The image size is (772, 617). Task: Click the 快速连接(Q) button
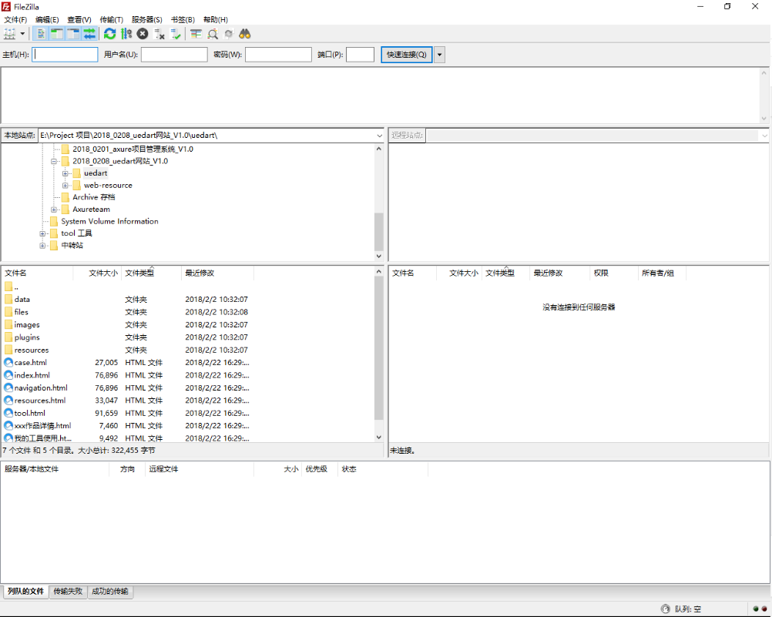tap(406, 55)
